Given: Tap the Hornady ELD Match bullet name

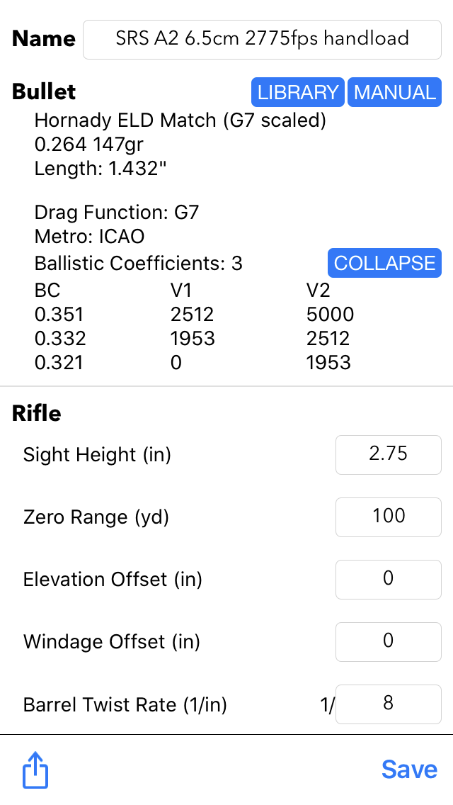Looking at the screenshot, I should pos(180,120).
